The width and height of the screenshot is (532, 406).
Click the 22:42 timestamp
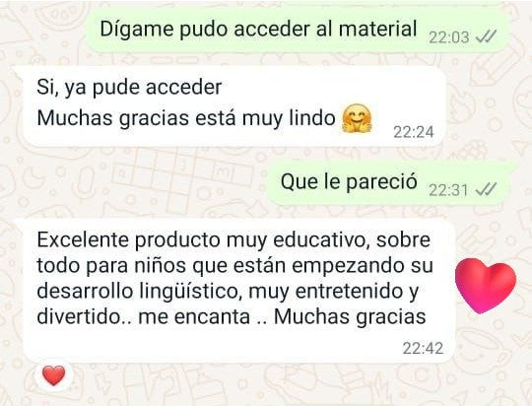(x=423, y=348)
